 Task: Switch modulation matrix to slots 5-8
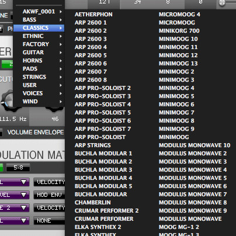[18, 168]
